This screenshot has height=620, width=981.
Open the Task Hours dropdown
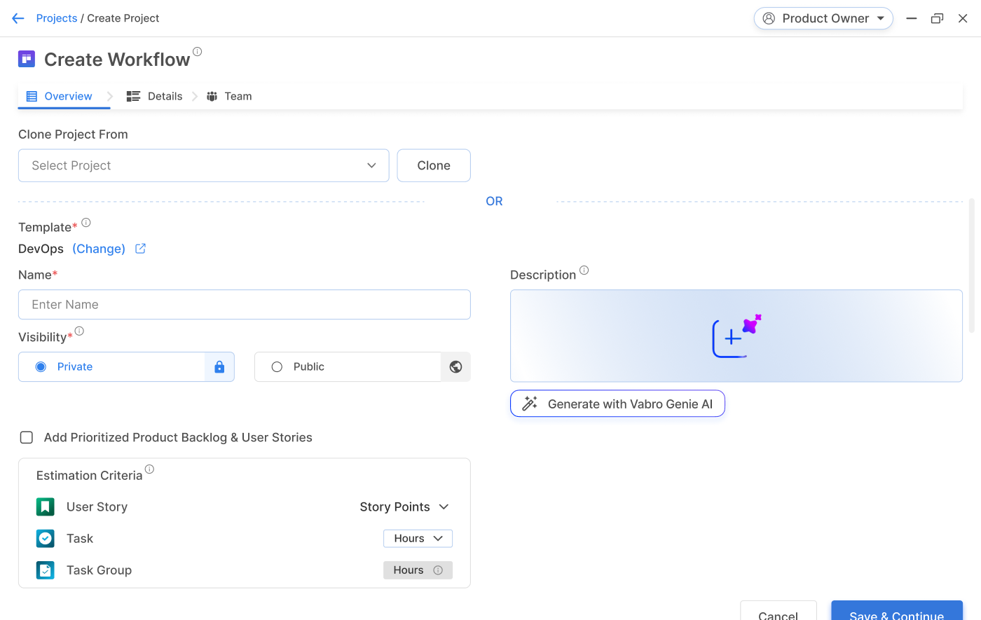418,539
